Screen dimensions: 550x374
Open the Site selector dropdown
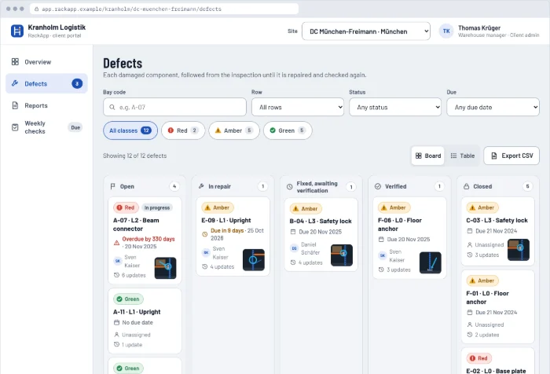(366, 31)
